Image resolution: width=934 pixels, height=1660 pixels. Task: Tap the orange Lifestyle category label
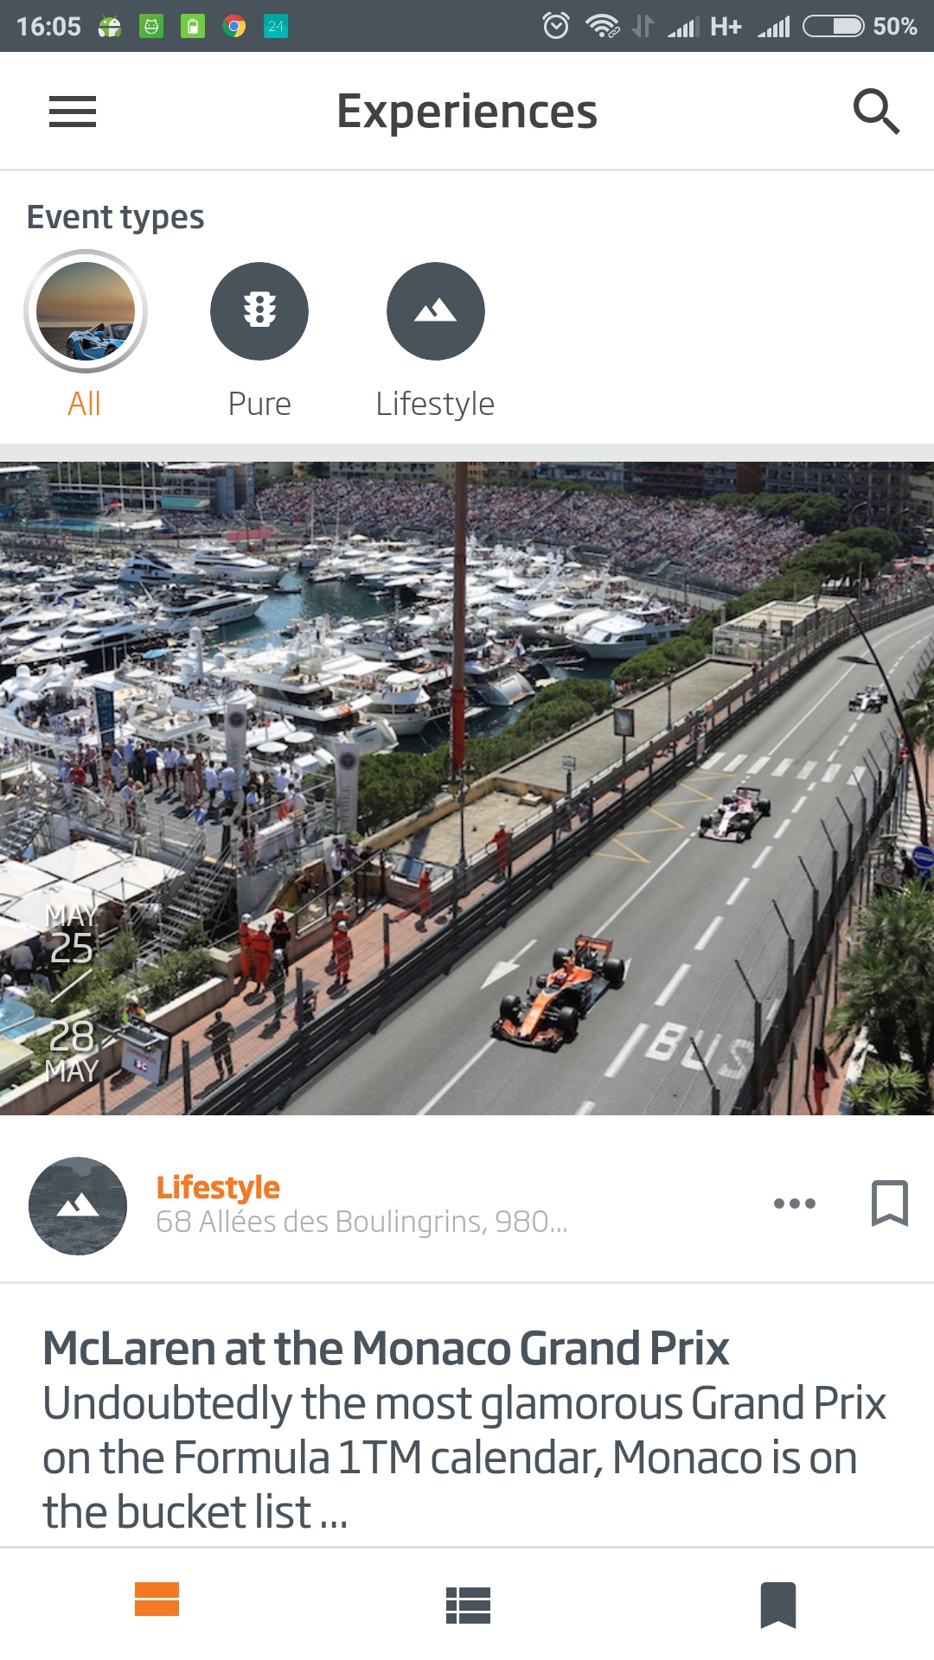click(x=218, y=1188)
